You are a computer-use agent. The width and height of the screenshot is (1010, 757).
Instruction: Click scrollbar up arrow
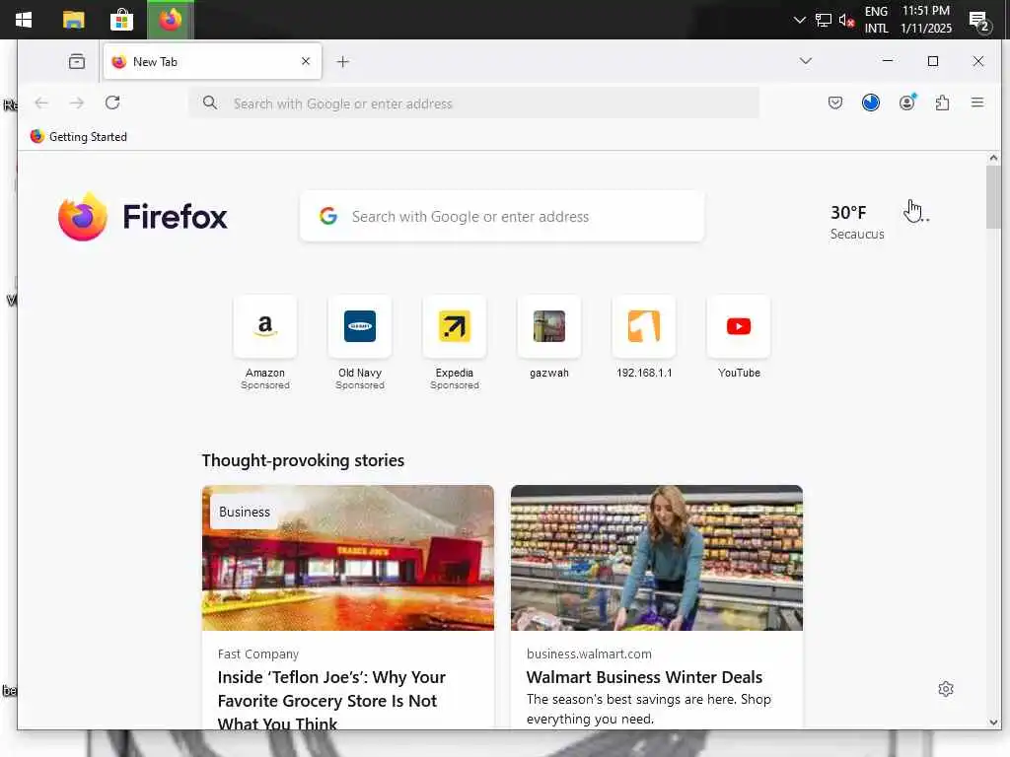pos(993,158)
